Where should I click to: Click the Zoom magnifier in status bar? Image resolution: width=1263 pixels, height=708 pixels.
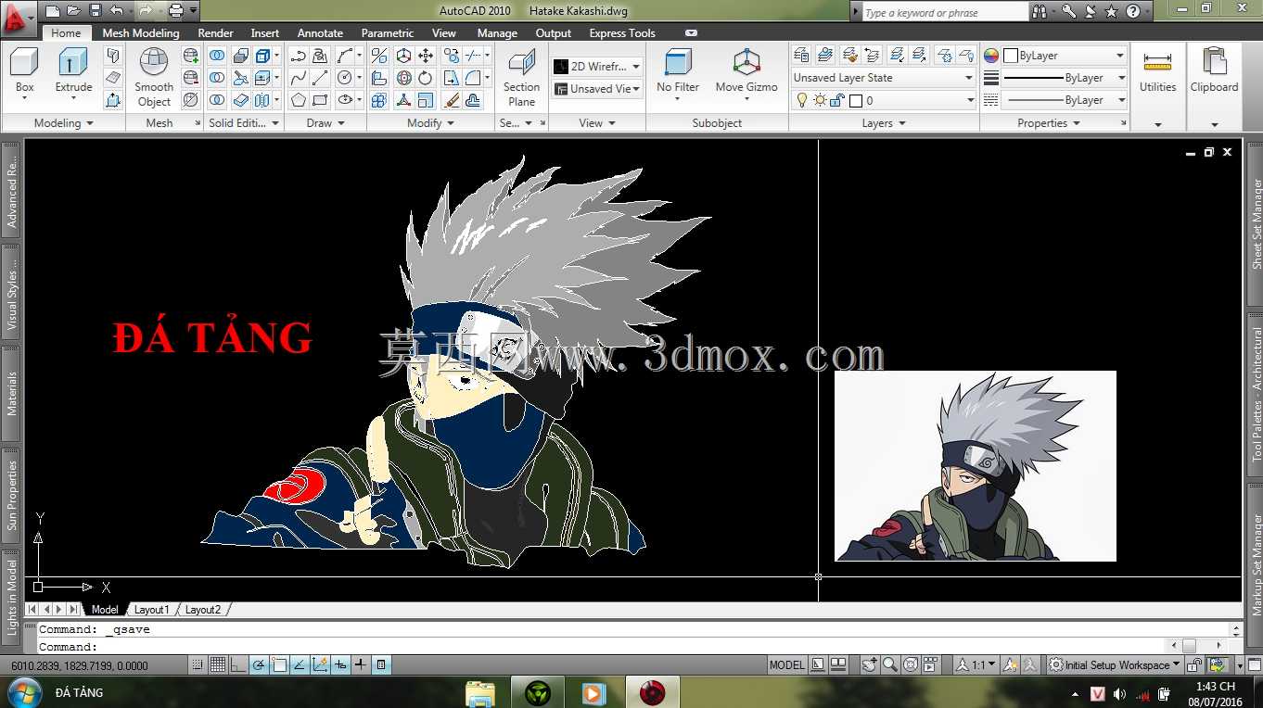pos(890,664)
